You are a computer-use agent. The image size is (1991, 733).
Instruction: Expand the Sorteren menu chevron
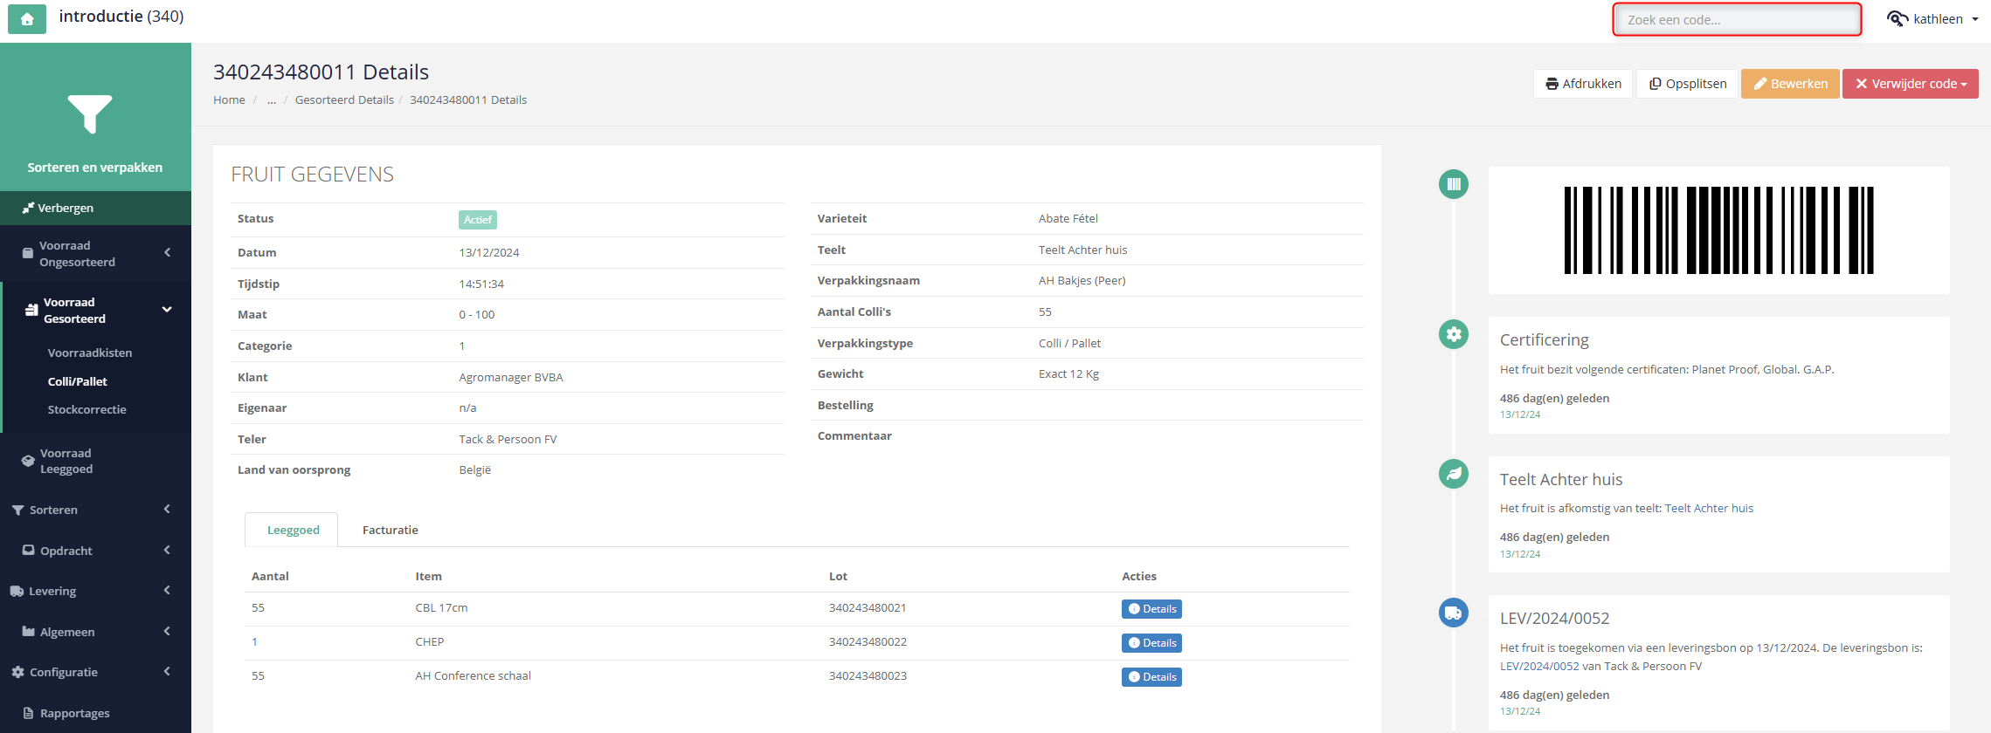point(167,510)
